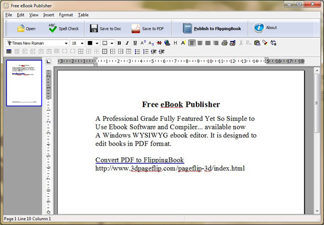Screen dimensions: 324x225
Task: Click the Paste clipboard icon
Action: 257,43
